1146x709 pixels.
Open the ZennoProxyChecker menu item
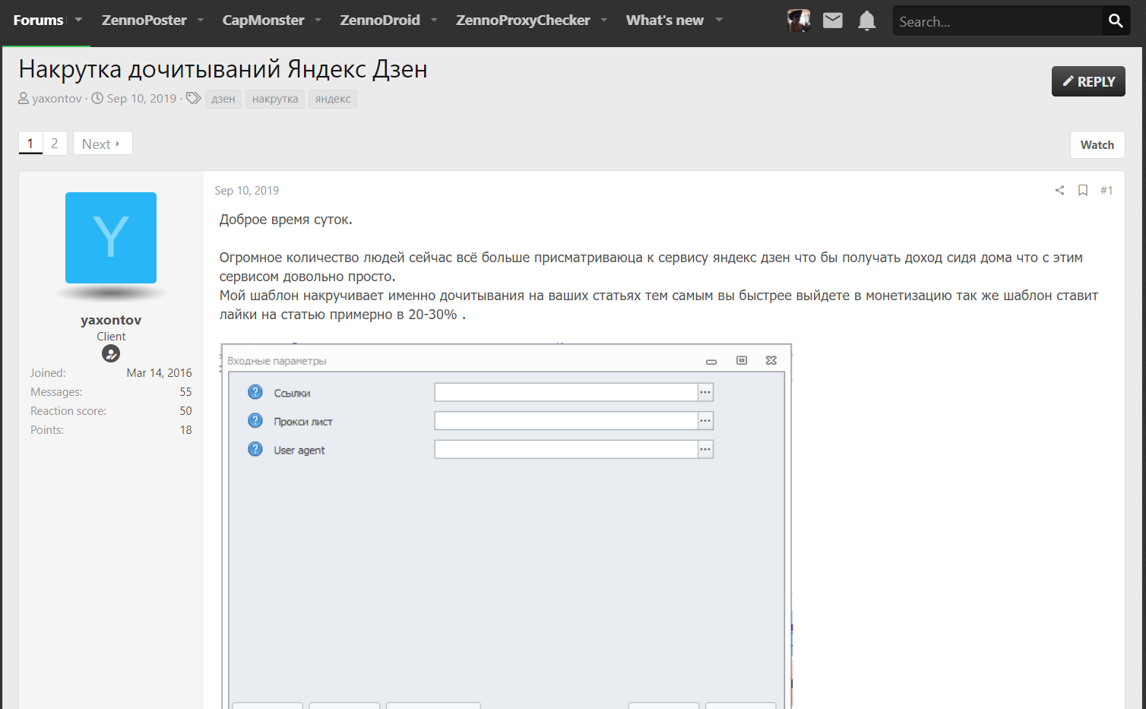[x=523, y=21]
